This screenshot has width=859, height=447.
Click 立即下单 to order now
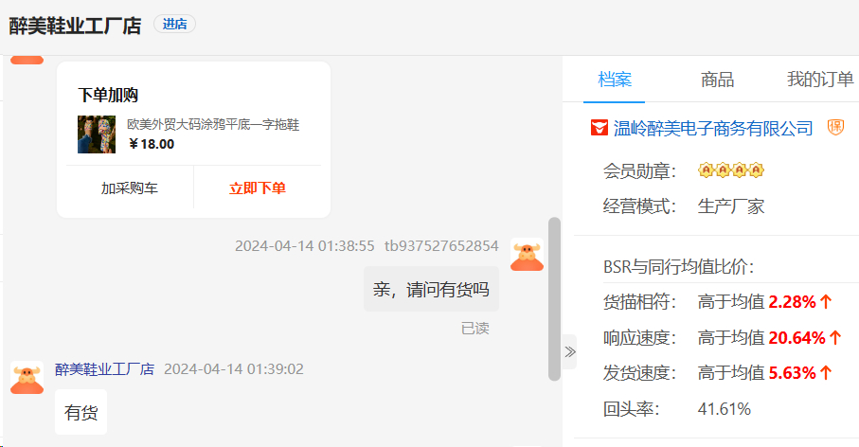click(x=257, y=188)
